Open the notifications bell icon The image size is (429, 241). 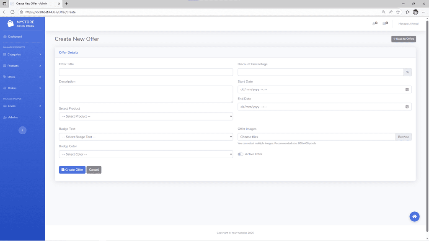[x=375, y=23]
